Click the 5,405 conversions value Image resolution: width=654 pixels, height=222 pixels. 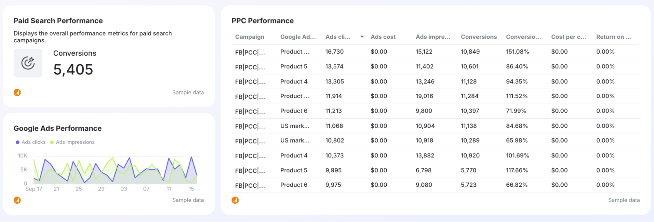pyautogui.click(x=73, y=70)
